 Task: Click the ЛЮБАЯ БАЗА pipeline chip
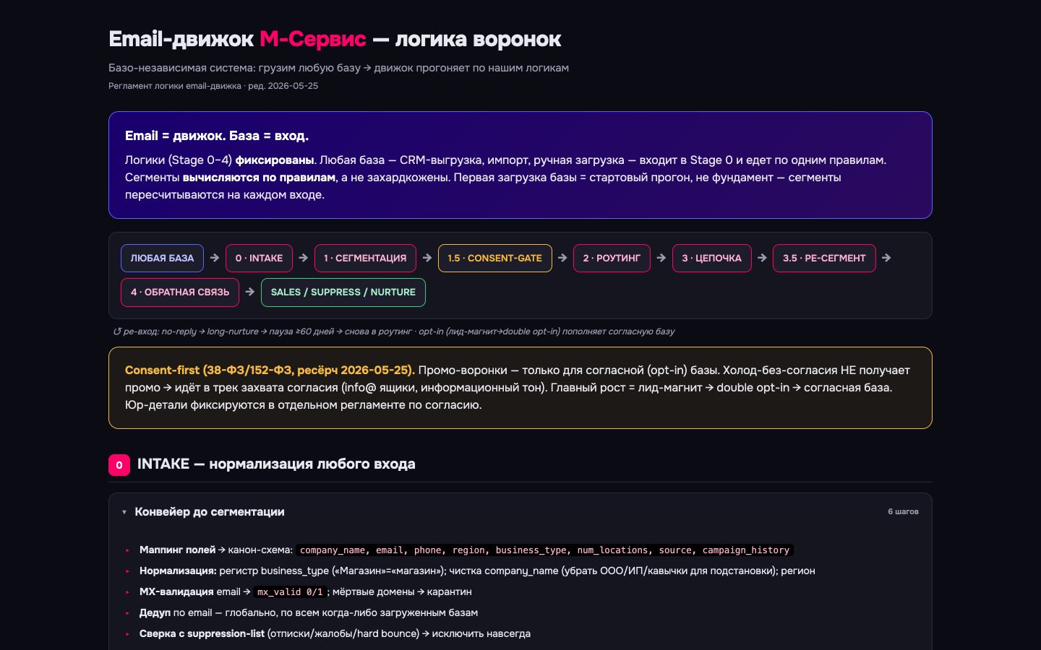162,258
